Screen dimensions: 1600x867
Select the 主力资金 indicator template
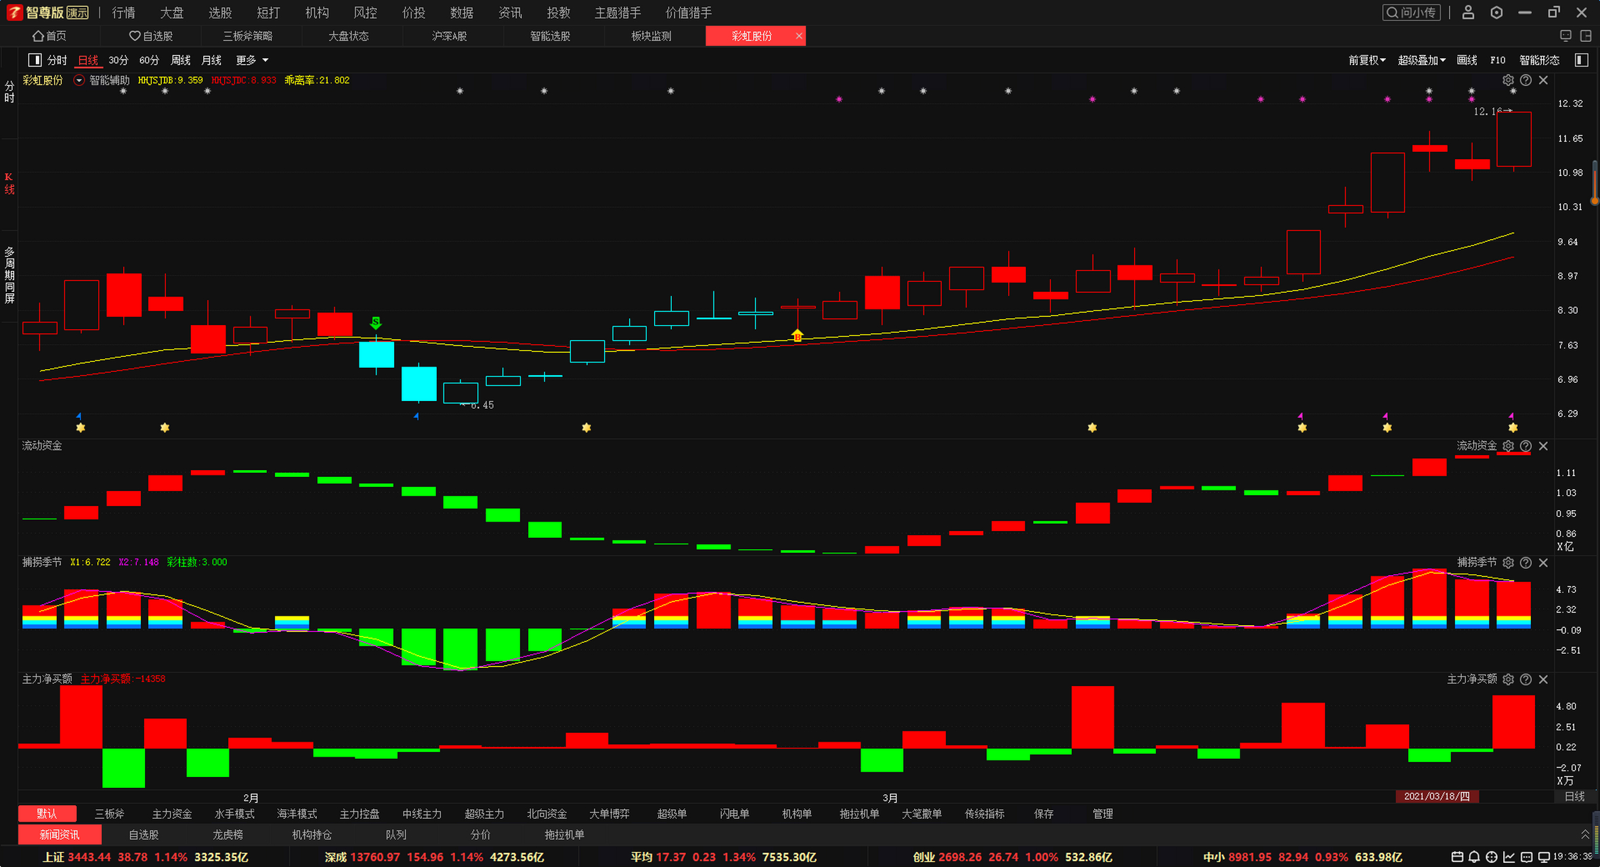172,813
